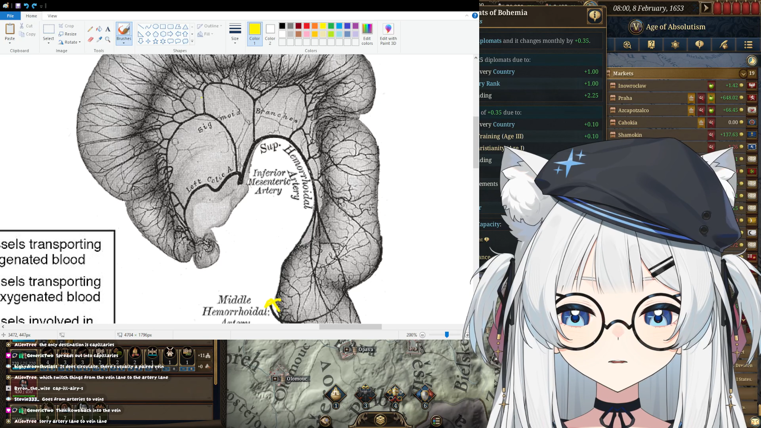Viewport: 761px width, 428px height.
Task: Toggle Color 1 as active color
Action: (x=254, y=34)
